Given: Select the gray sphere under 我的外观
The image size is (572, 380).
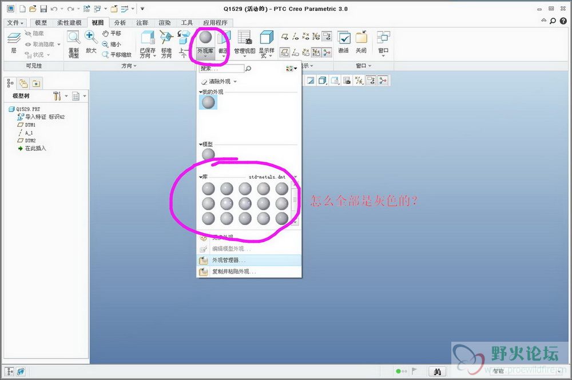Looking at the screenshot, I should coord(208,102).
